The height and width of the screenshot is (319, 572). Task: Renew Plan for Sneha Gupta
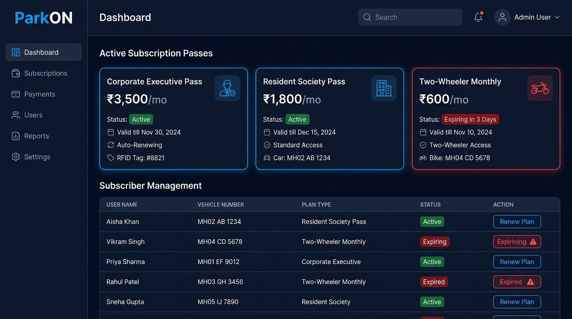pyautogui.click(x=517, y=302)
